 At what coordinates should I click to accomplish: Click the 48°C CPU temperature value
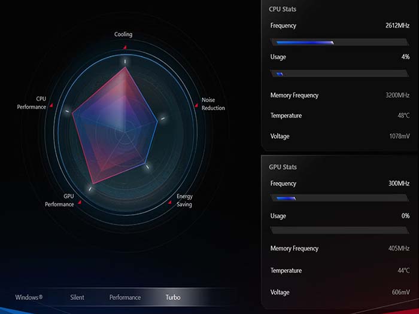(403, 115)
